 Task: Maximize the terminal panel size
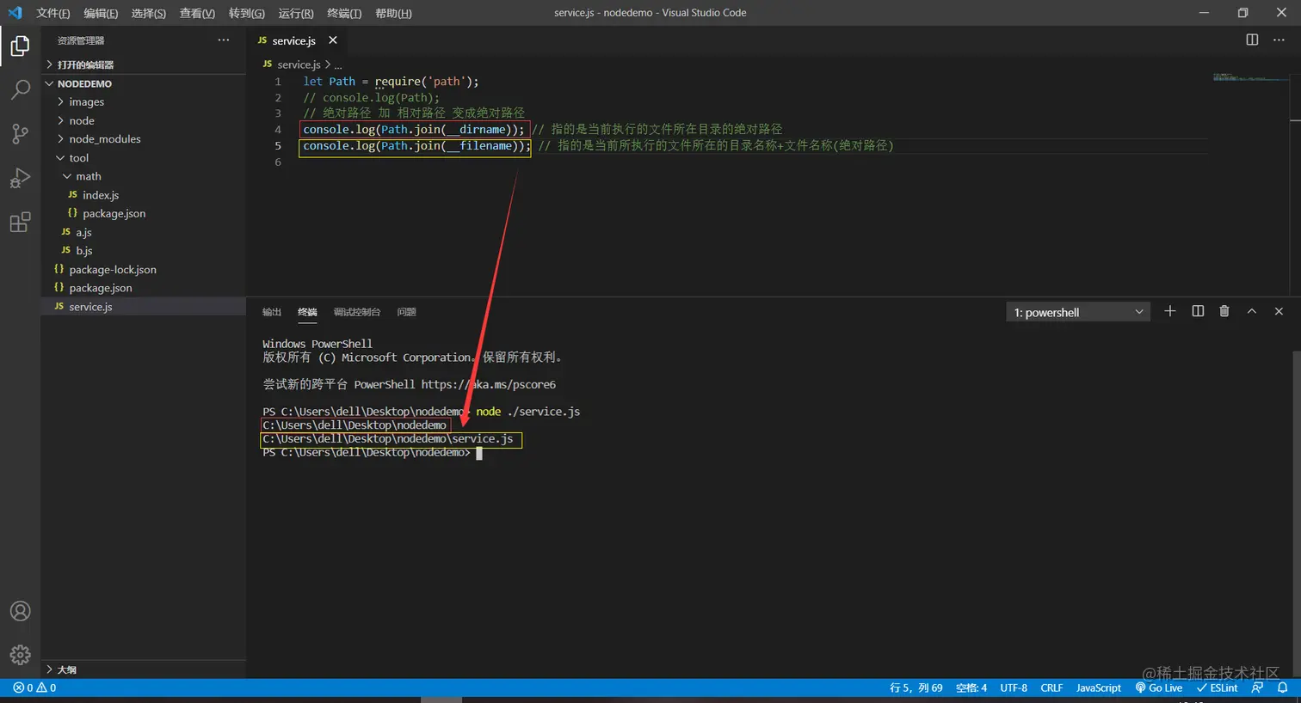coord(1252,311)
